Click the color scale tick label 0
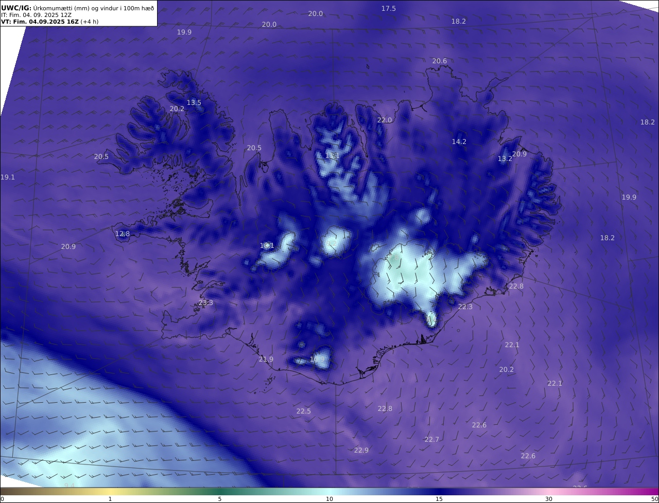 [x=2, y=499]
